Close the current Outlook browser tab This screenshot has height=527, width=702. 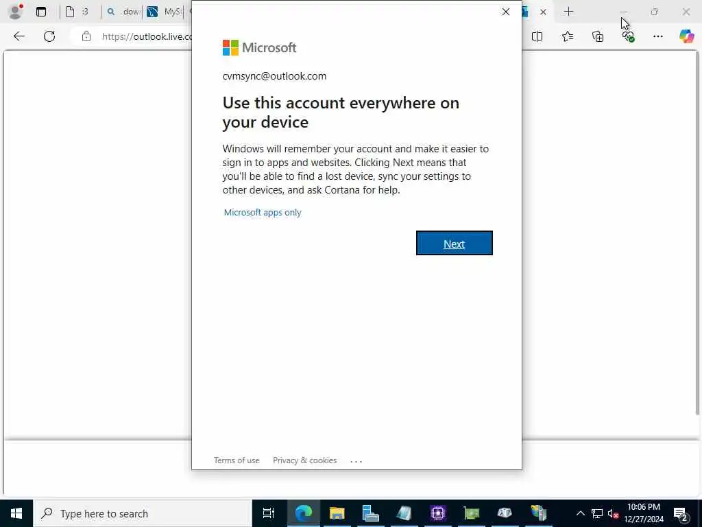[543, 12]
